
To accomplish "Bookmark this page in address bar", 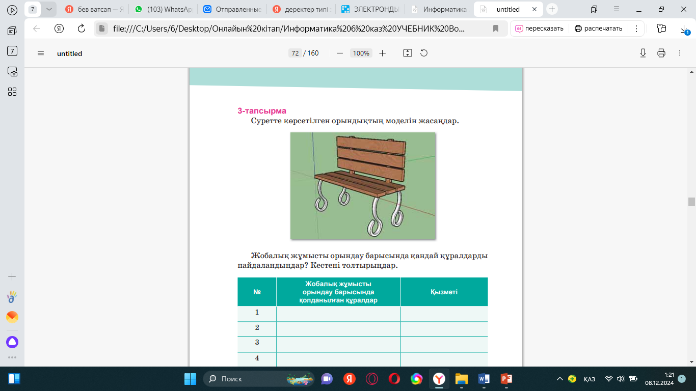I will click(495, 29).
